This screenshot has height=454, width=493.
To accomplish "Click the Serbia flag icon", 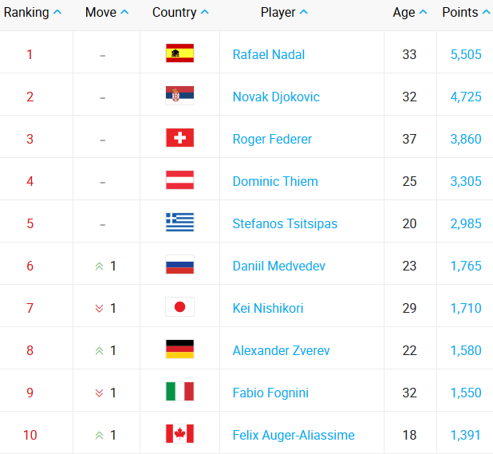I will [x=179, y=97].
